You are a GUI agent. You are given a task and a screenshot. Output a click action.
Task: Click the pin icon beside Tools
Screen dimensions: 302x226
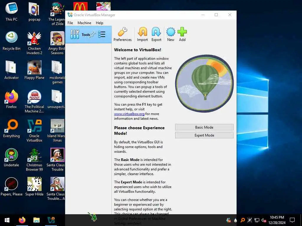(x=93, y=35)
